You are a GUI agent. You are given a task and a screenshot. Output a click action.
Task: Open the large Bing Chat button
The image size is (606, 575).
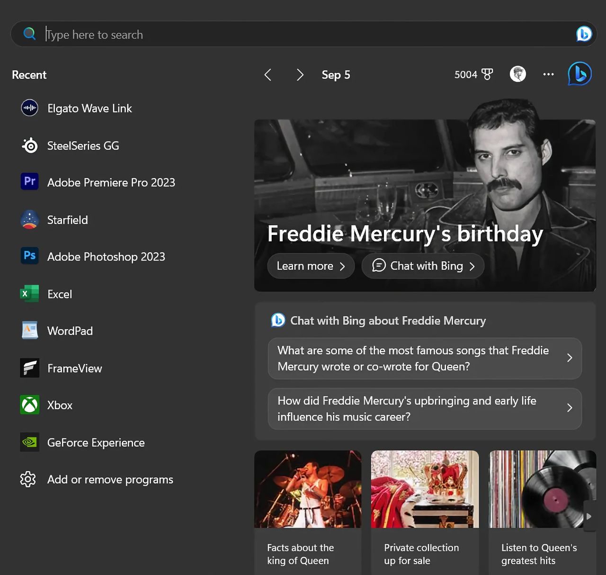(x=579, y=74)
